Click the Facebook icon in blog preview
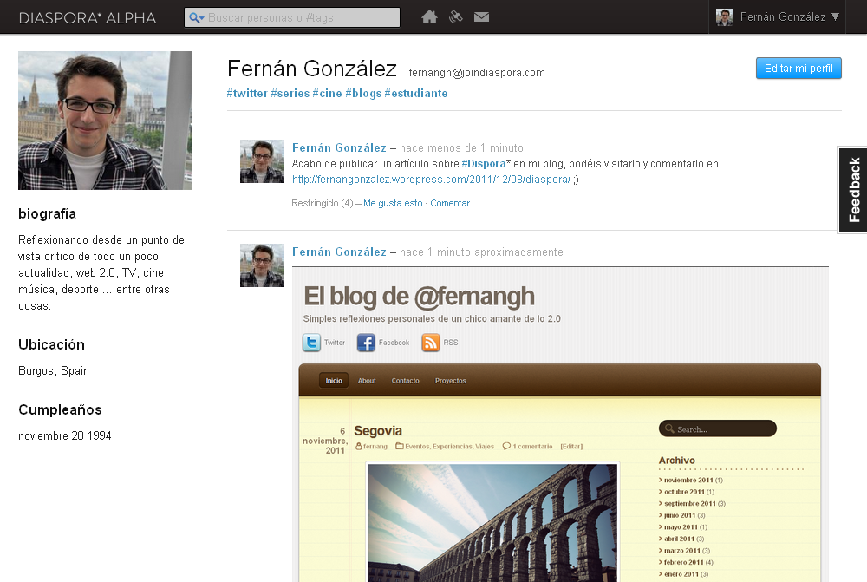This screenshot has width=867, height=582. click(366, 343)
